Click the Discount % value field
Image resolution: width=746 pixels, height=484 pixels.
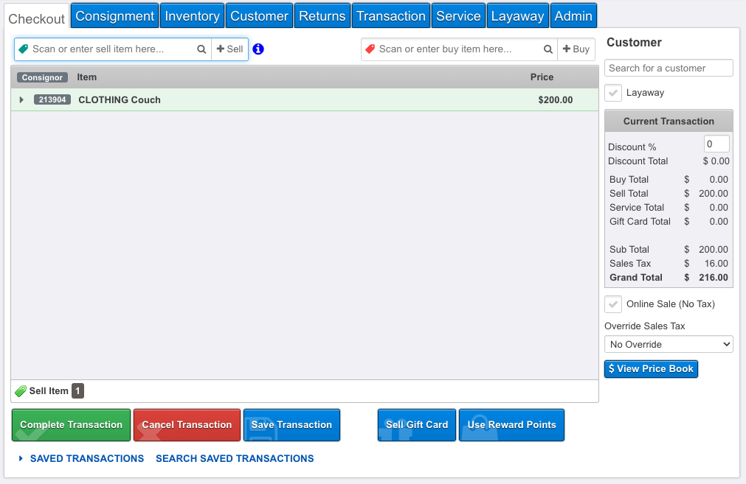click(716, 144)
